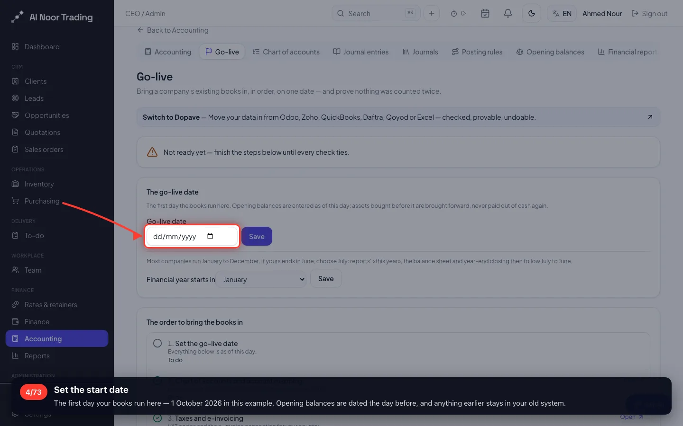Open Inventory in Operations

[x=57, y=184]
